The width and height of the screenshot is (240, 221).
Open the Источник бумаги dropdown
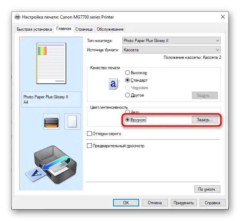172,50
